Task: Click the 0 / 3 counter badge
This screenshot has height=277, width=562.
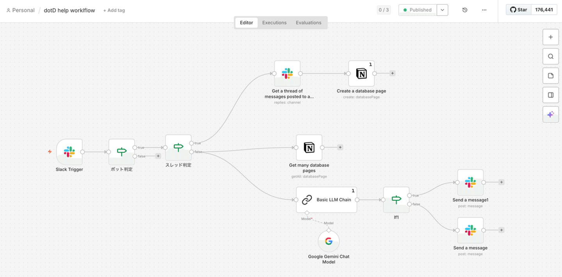Action: pyautogui.click(x=384, y=10)
